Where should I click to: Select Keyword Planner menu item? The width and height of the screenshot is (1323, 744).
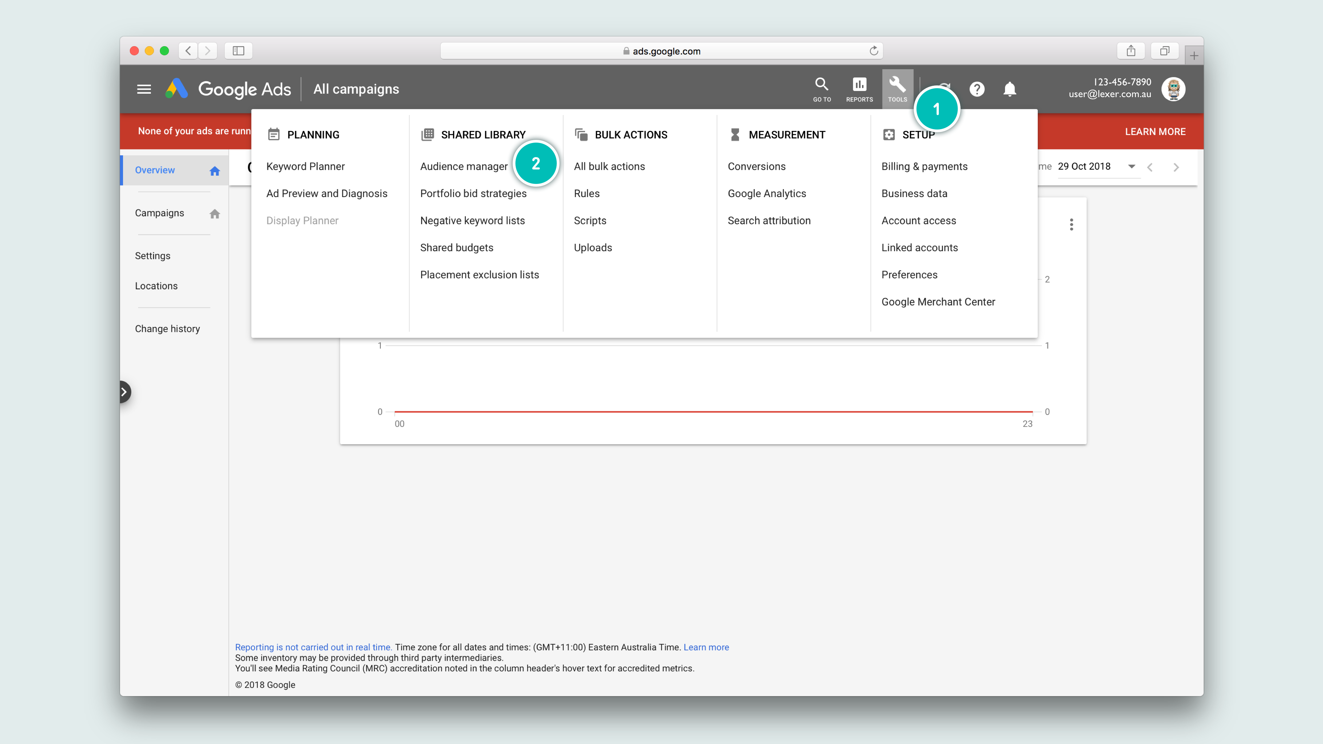305,166
